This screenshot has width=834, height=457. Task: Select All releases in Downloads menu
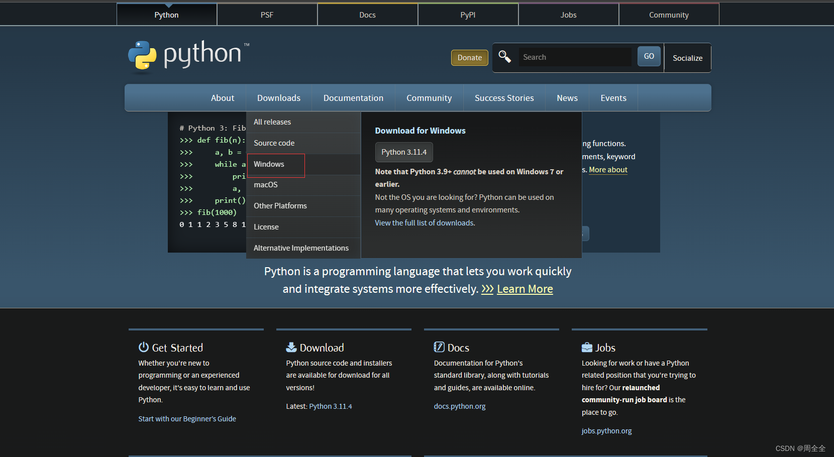tap(303, 122)
